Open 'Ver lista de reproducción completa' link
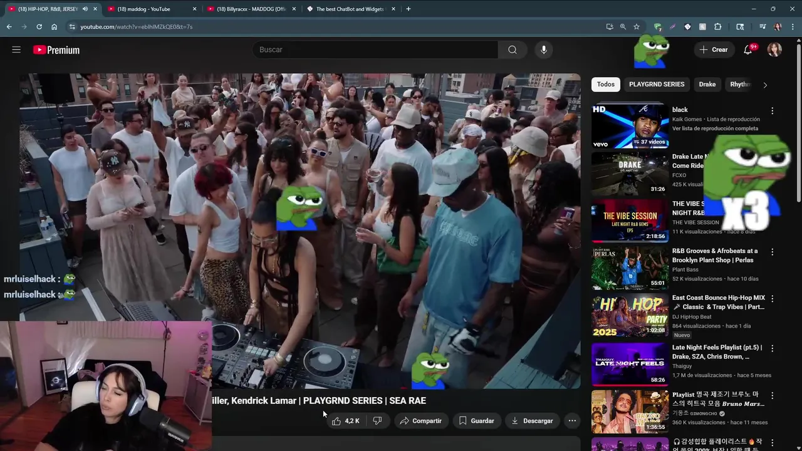Viewport: 802px width, 451px height. 715,128
